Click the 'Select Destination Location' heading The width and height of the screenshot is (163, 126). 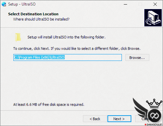33,14
